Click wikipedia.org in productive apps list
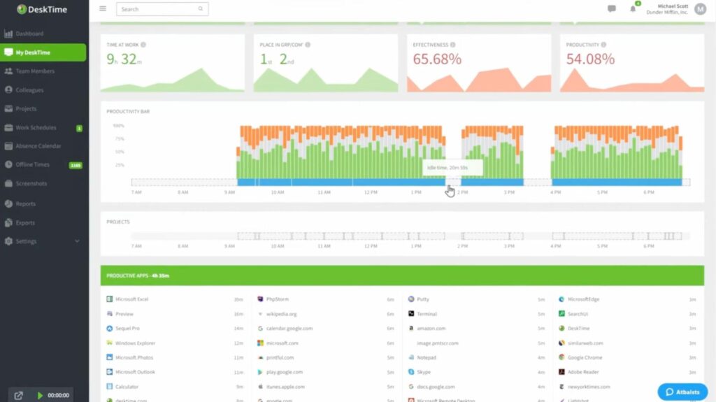716x402 pixels. point(281,314)
